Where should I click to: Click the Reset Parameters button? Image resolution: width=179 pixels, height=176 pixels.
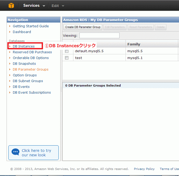click(141, 27)
